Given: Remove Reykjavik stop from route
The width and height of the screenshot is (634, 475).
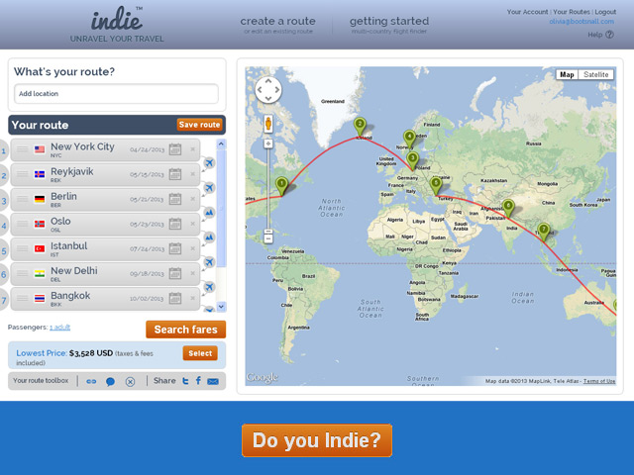Looking at the screenshot, I should (193, 174).
